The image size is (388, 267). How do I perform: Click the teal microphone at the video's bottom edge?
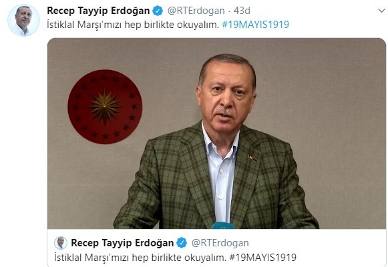click(x=222, y=225)
